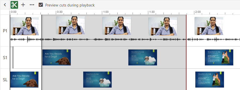Viewport: 240px width, 90px height.
Task: Open the three-dots more options menu
Action: [32, 5]
